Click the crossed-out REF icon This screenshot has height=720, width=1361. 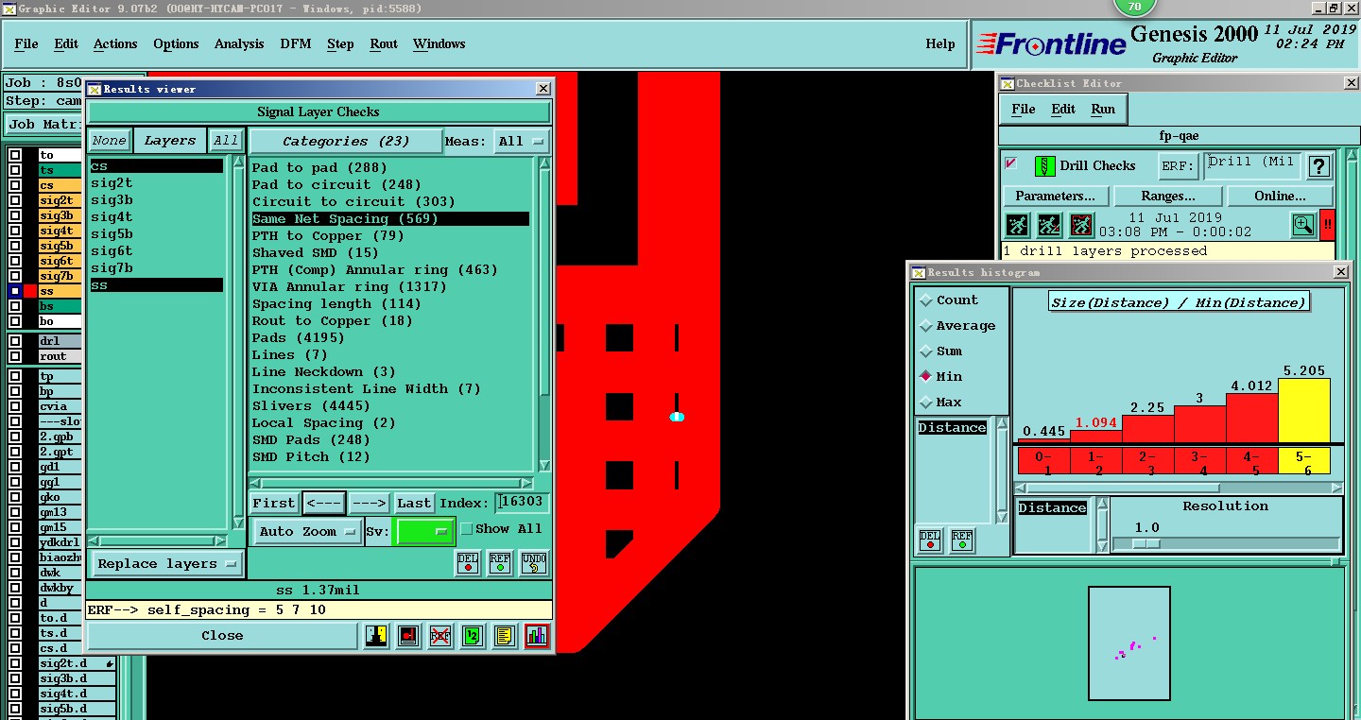tap(439, 636)
